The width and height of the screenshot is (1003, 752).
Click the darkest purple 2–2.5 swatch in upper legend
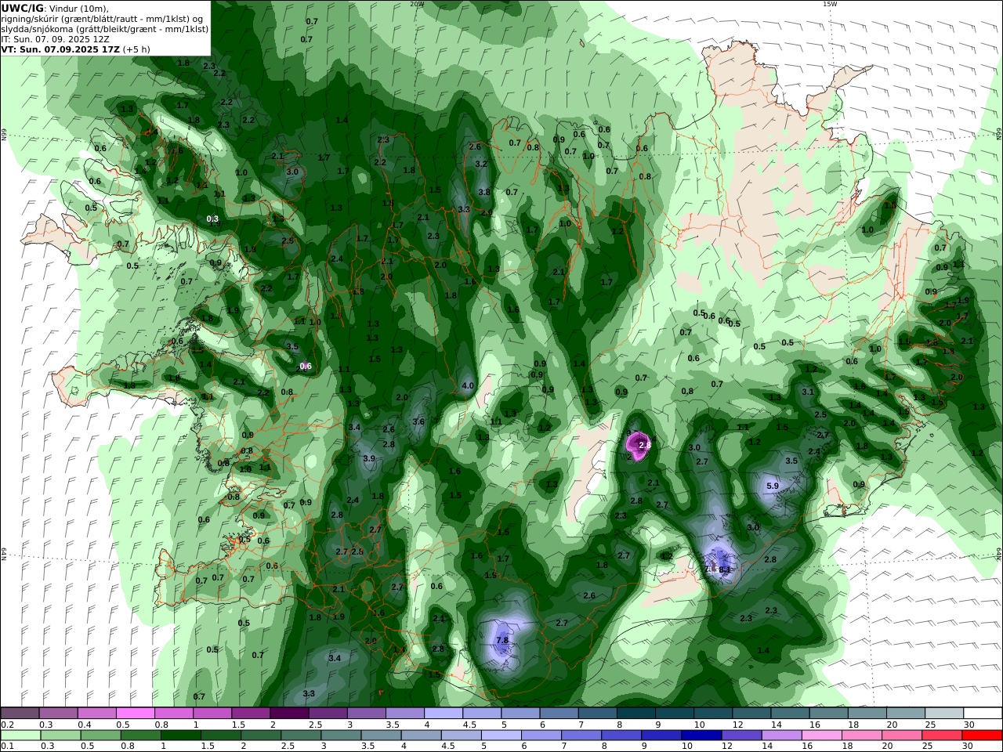tap(288, 714)
